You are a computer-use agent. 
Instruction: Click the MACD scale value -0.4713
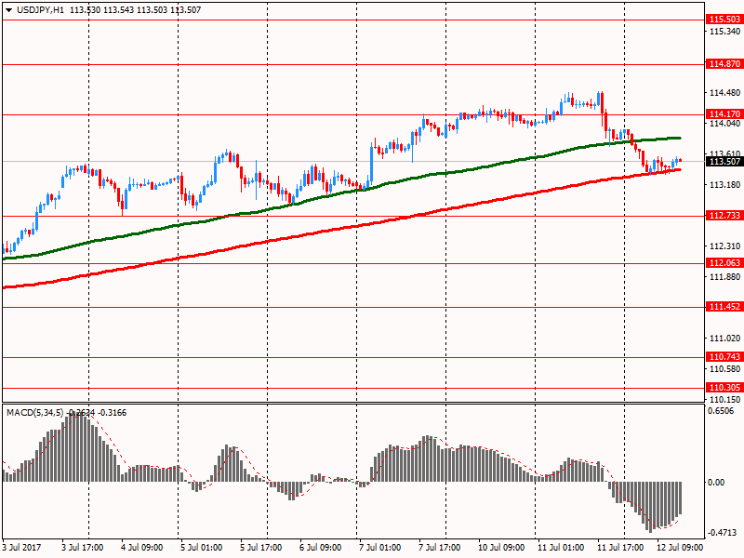click(723, 533)
